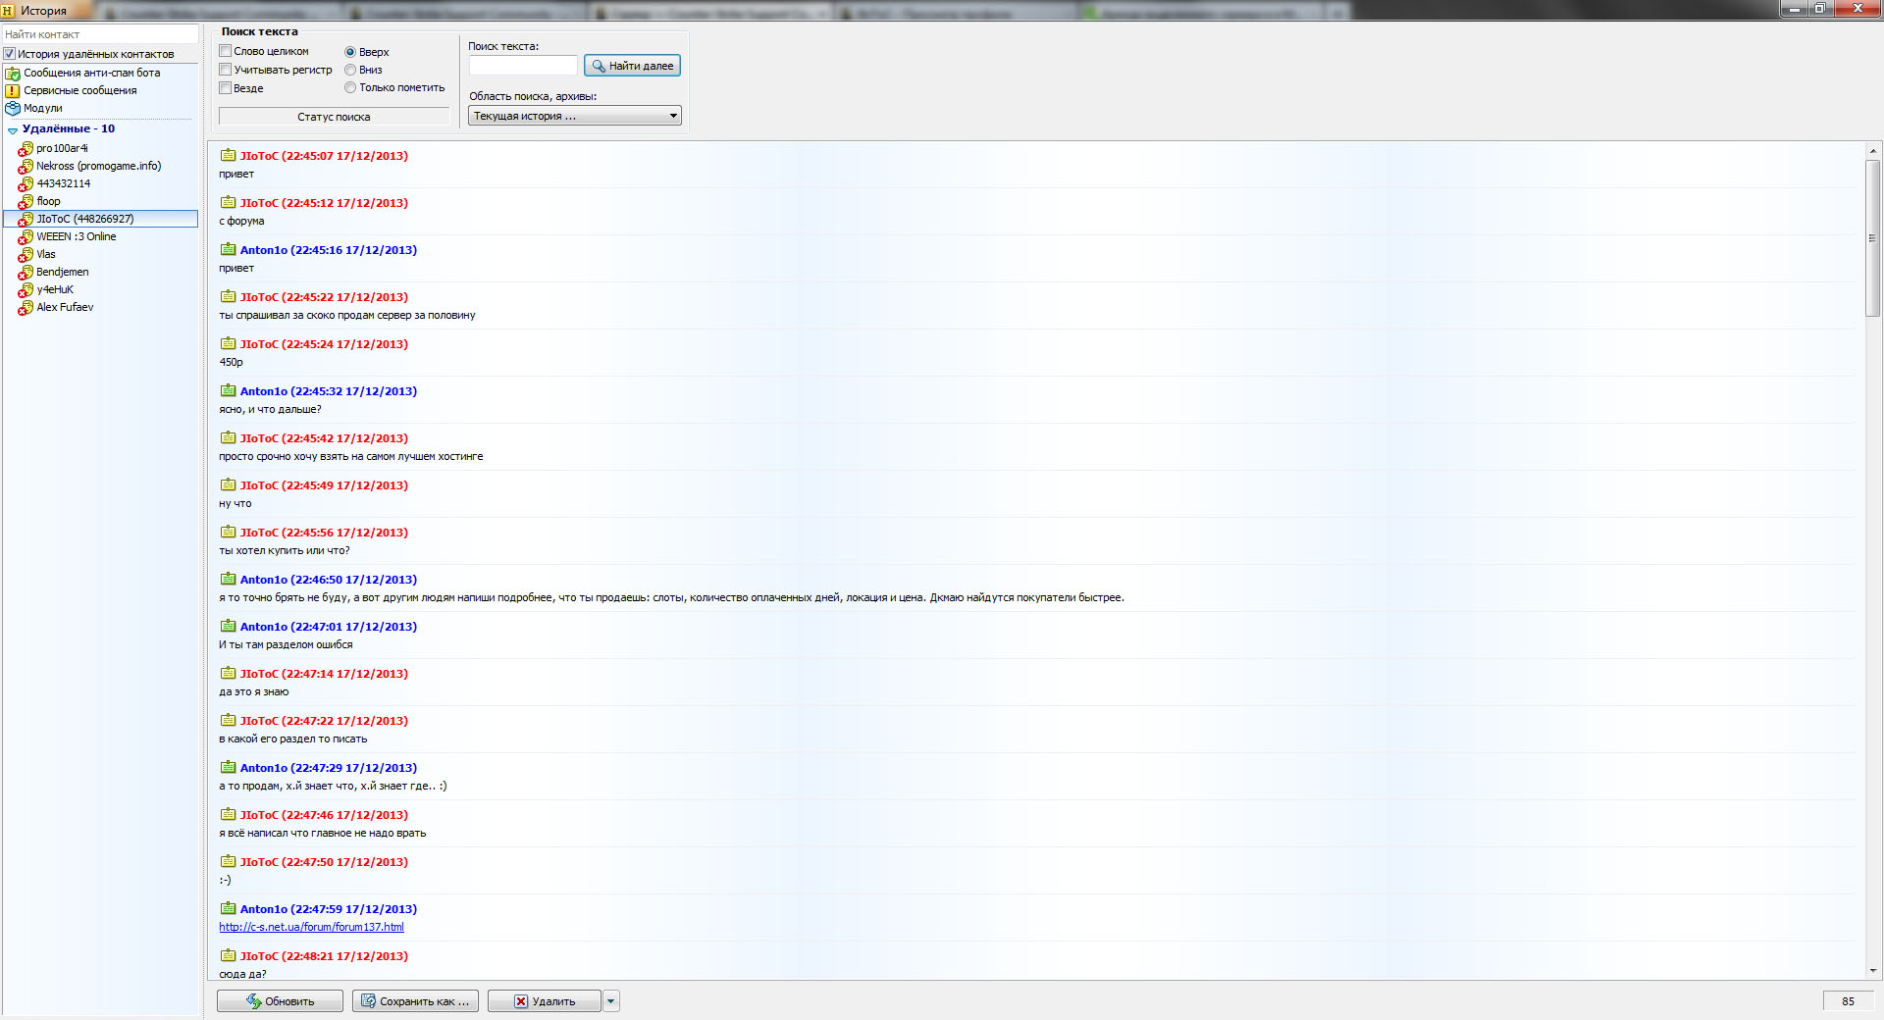Enable Учитывать регистр checkbox

226,70
